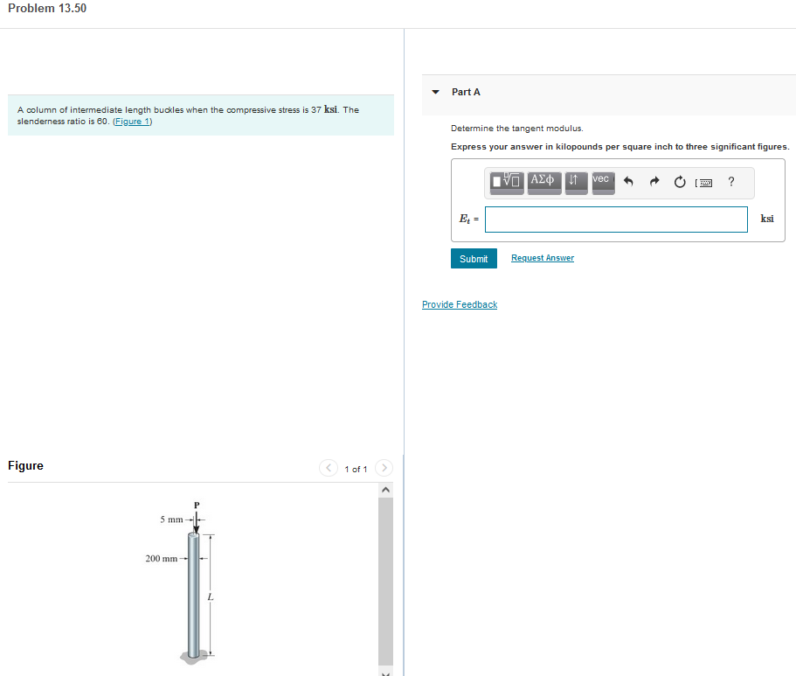
Task: Click inside the Et answer field
Action: point(615,219)
